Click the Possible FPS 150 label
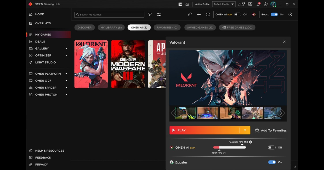324x170 pixels. click(238, 142)
